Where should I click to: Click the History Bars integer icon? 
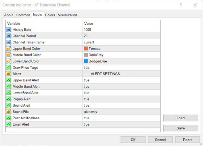[9, 30]
